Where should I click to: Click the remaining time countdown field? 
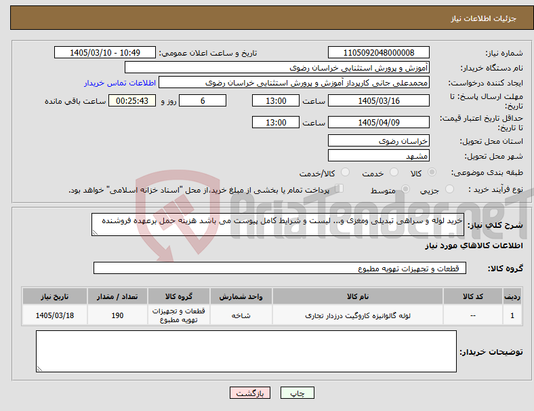point(132,101)
